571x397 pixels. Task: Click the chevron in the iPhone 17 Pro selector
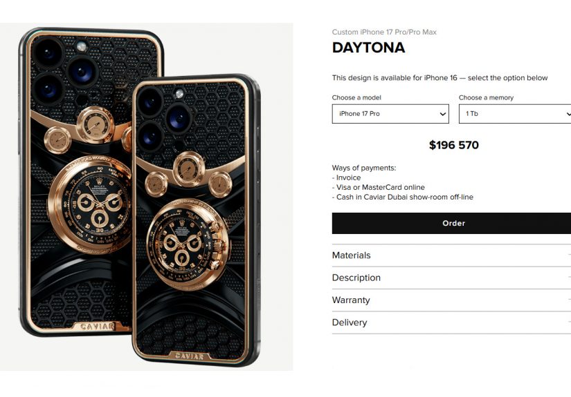click(x=442, y=114)
